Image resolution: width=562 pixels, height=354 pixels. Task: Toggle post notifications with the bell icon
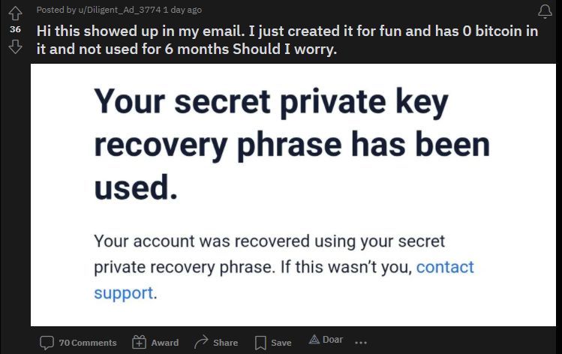click(545, 11)
